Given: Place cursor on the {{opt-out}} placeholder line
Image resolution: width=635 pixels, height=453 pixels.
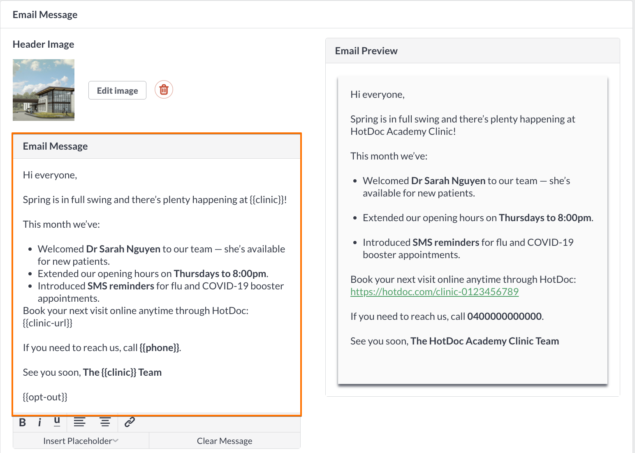Looking at the screenshot, I should (45, 397).
